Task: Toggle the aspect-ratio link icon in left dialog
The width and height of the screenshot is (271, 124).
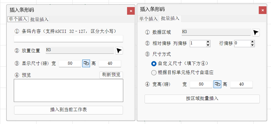Action: [86, 63]
